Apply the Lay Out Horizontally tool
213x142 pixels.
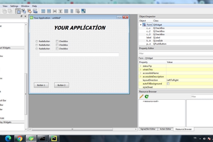(43, 11)
